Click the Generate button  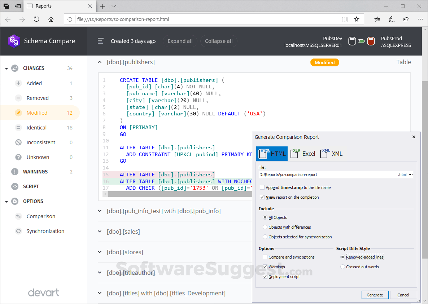click(x=375, y=295)
